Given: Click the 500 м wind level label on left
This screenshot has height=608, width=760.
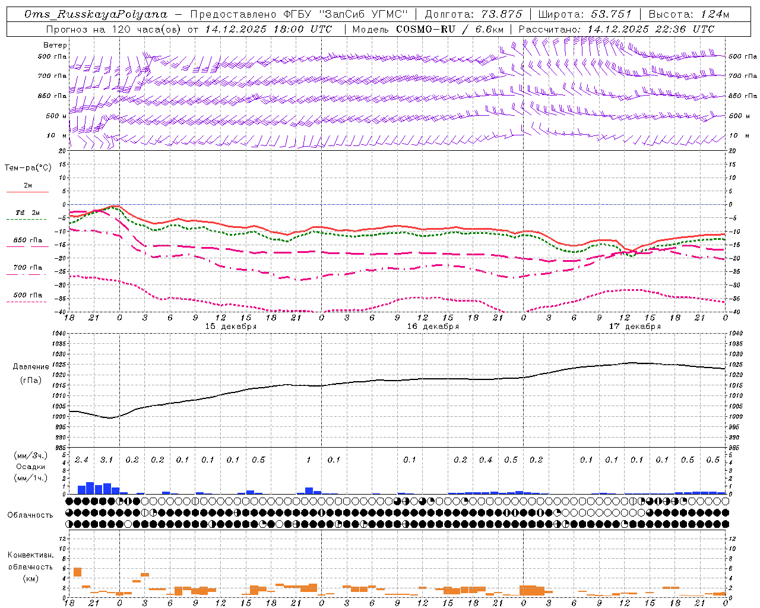Looking at the screenshot, I should [56, 116].
